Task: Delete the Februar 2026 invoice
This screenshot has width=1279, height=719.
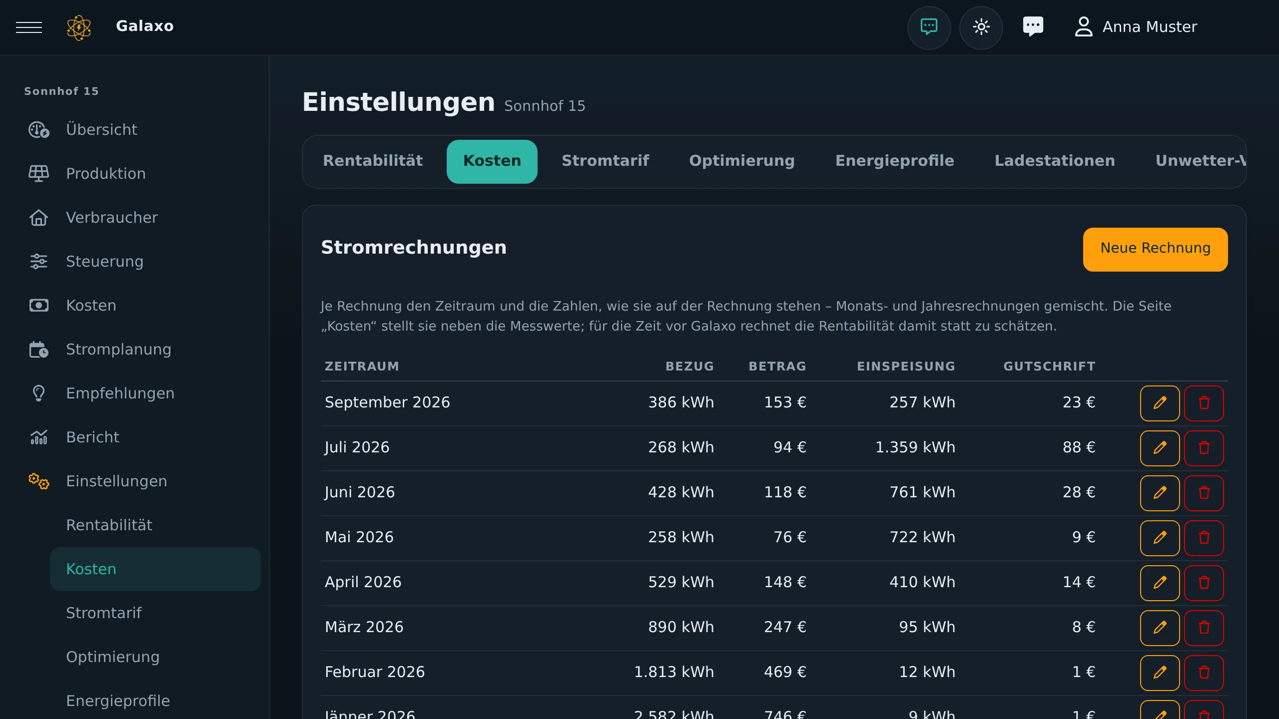Action: (x=1204, y=673)
